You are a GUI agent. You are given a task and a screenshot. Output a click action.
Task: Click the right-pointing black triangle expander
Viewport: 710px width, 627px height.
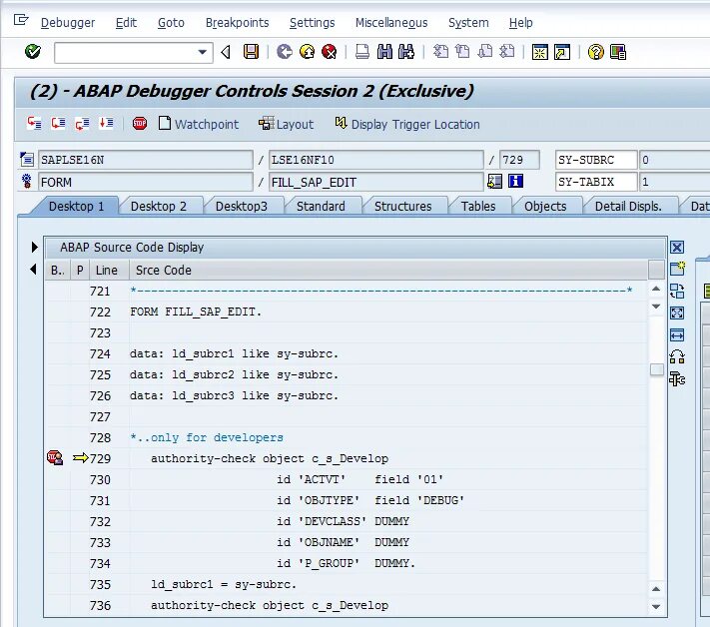click(x=34, y=247)
